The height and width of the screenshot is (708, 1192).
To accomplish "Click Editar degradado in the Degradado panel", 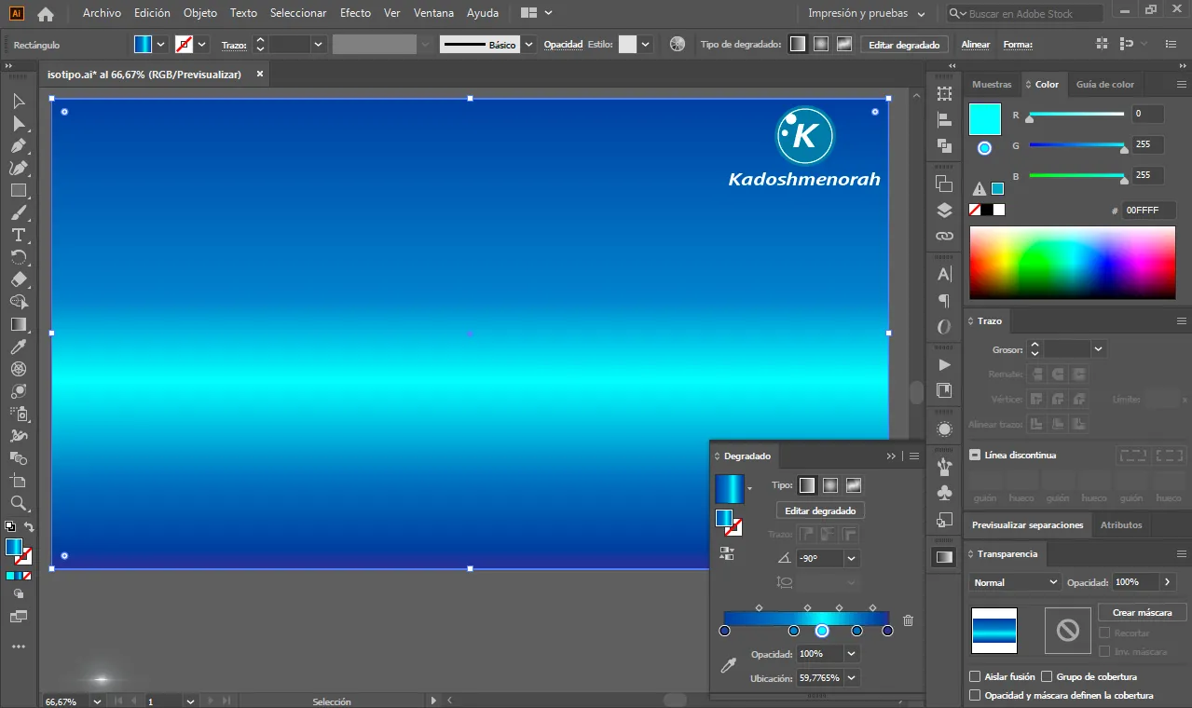I will point(820,511).
